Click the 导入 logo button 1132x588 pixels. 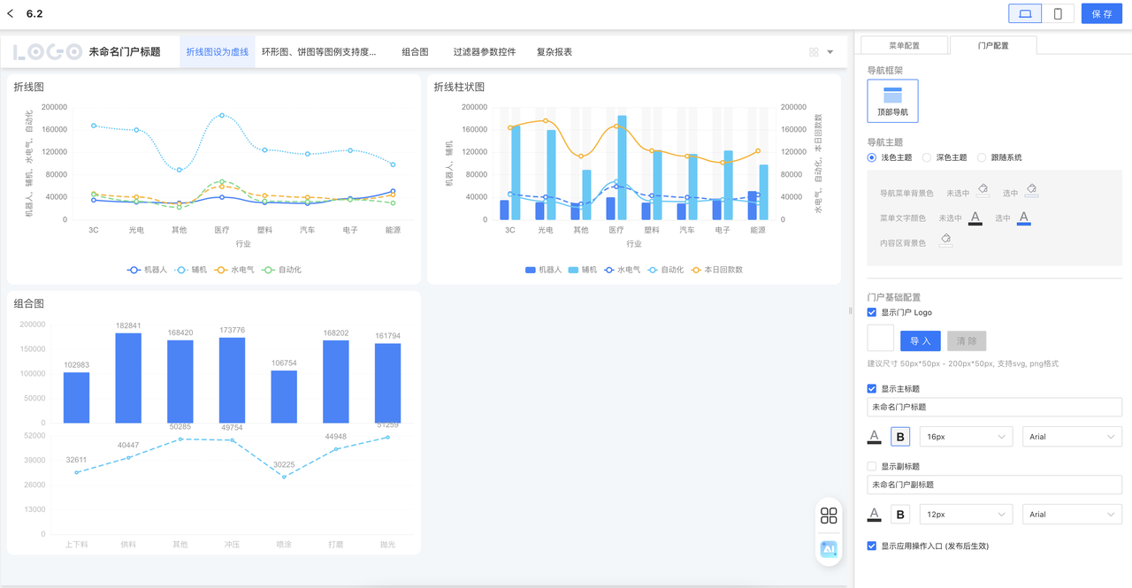point(920,341)
